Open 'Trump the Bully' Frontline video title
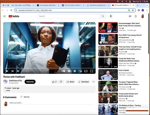 pyautogui.click(x=129, y=60)
